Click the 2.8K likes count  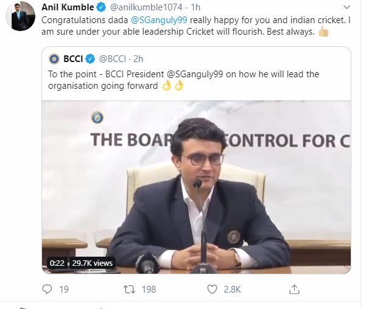pyautogui.click(x=232, y=290)
